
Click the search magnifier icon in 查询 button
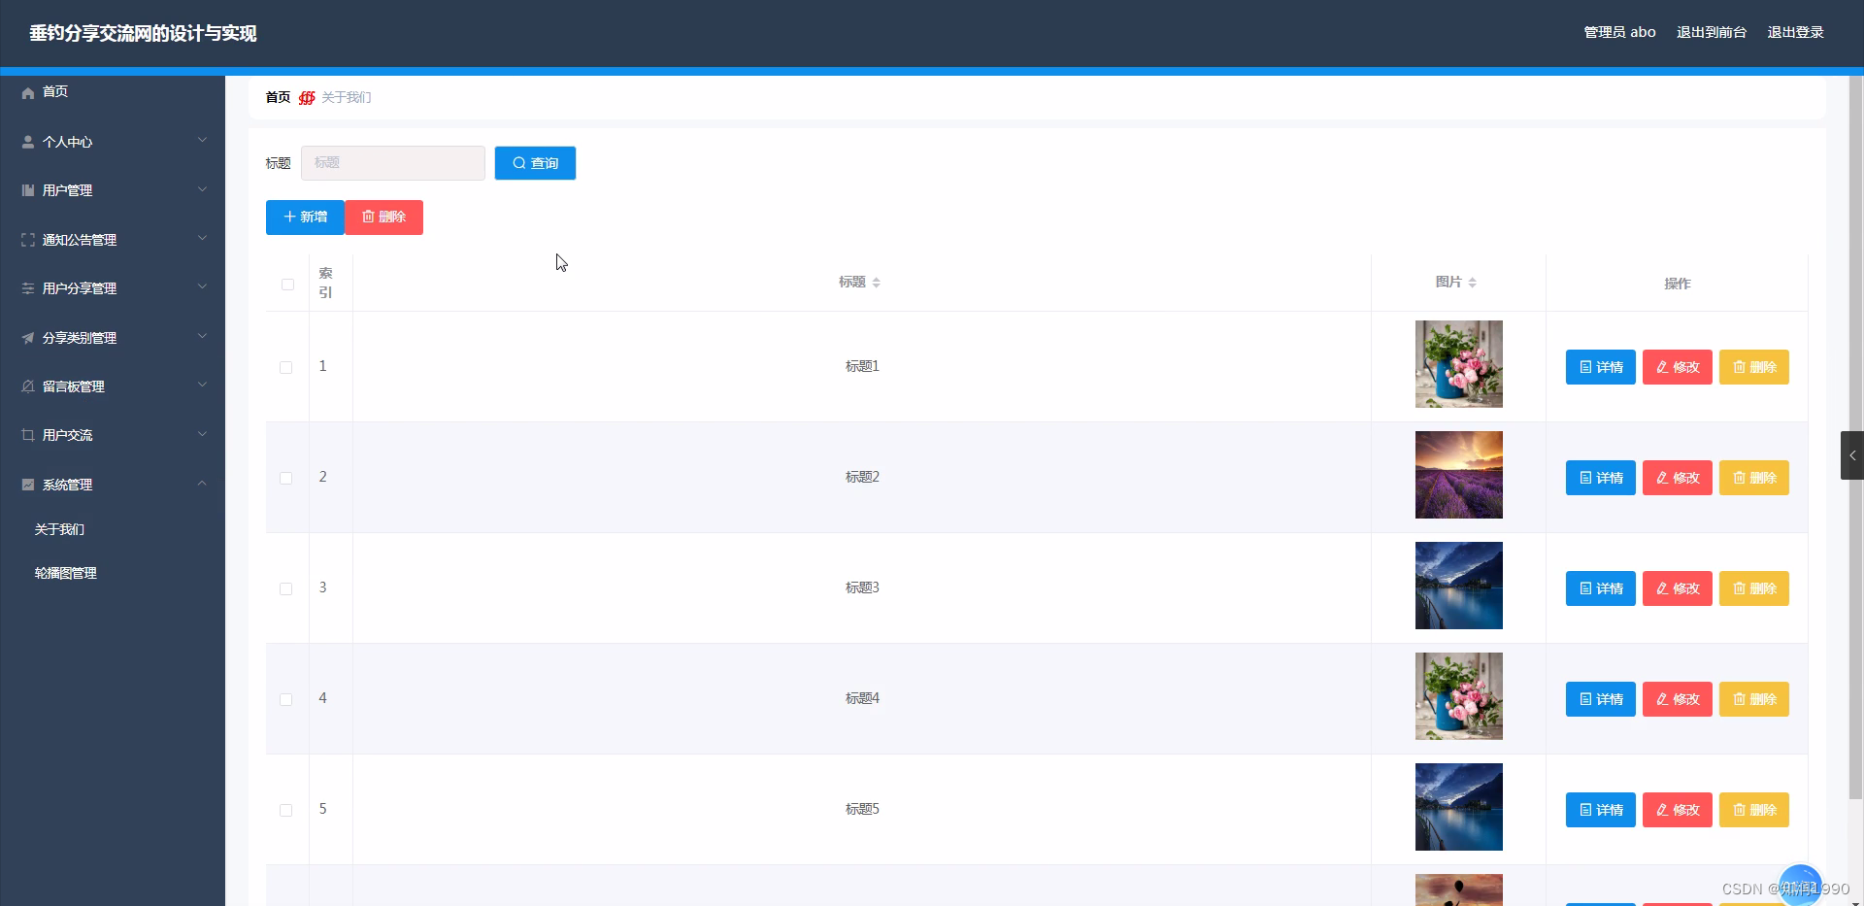[x=519, y=162]
